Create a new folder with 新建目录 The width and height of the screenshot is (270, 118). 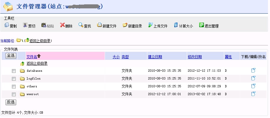tap(125, 25)
